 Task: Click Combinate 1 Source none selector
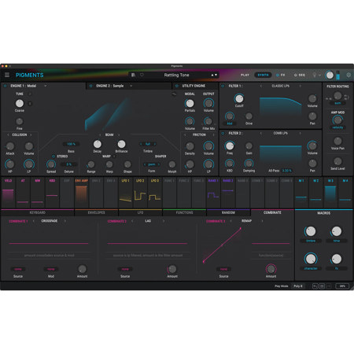(18, 269)
